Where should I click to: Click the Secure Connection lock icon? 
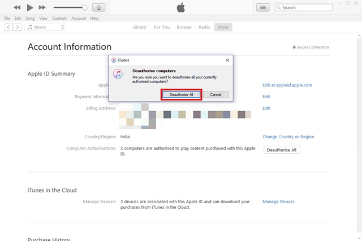point(294,47)
